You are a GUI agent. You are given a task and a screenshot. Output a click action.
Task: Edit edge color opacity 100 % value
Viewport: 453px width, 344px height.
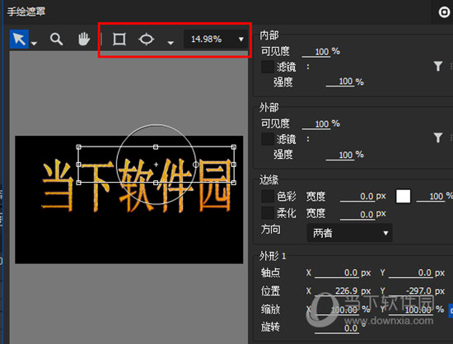(431, 197)
